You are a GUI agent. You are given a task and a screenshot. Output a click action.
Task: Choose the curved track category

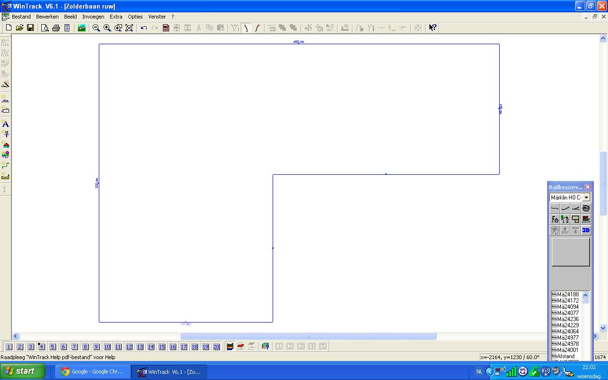click(565, 208)
